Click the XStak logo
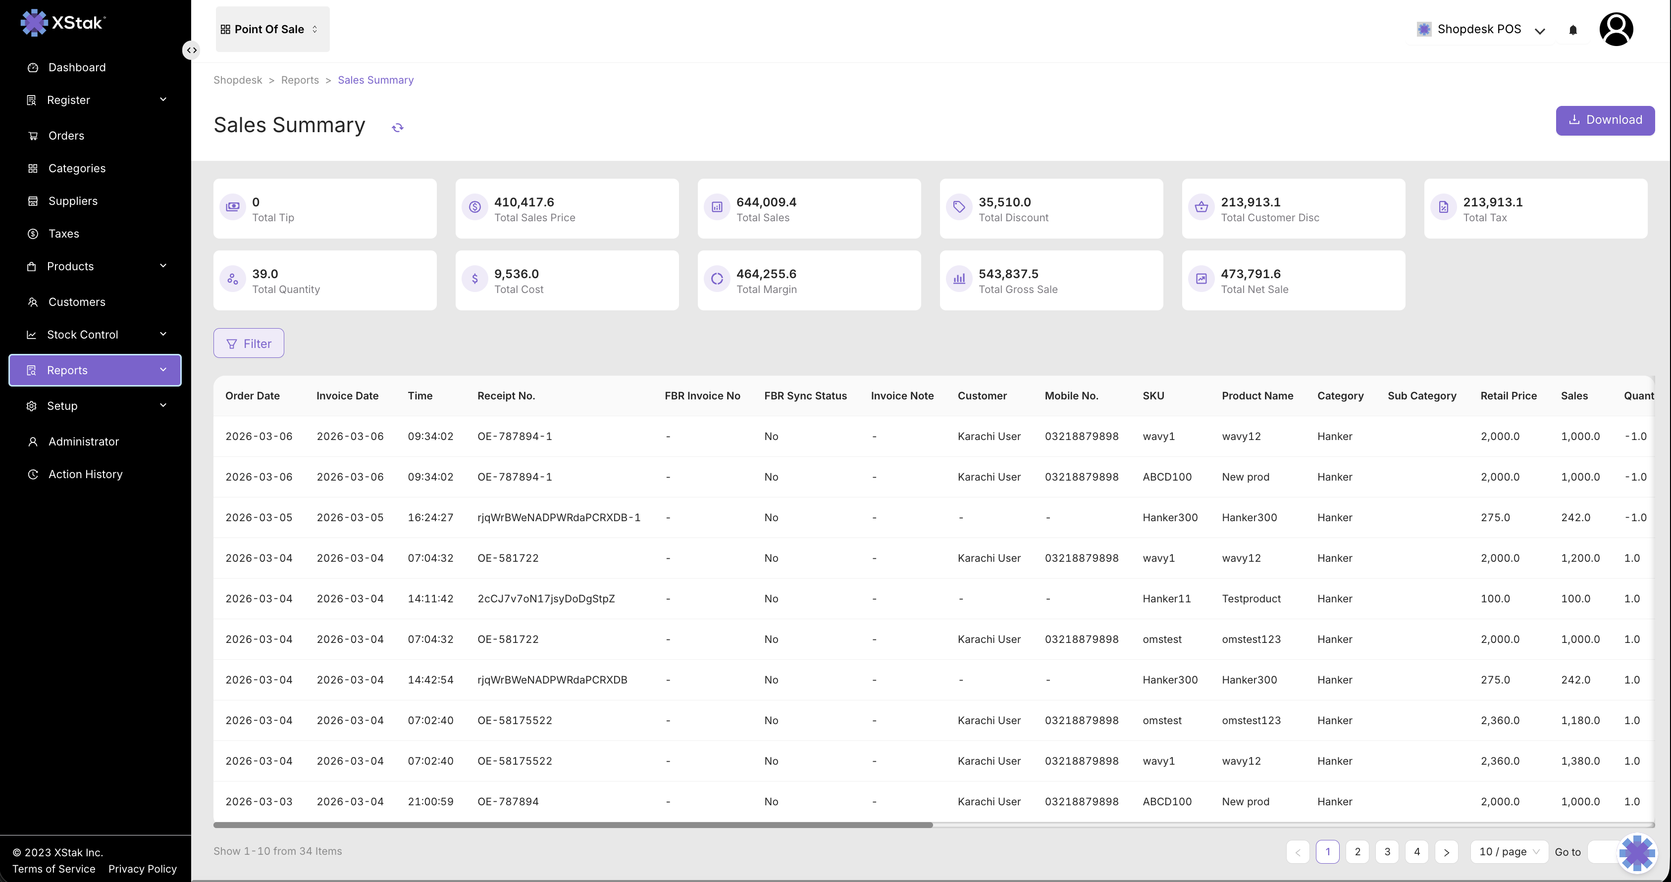The image size is (1671, 882). click(63, 23)
